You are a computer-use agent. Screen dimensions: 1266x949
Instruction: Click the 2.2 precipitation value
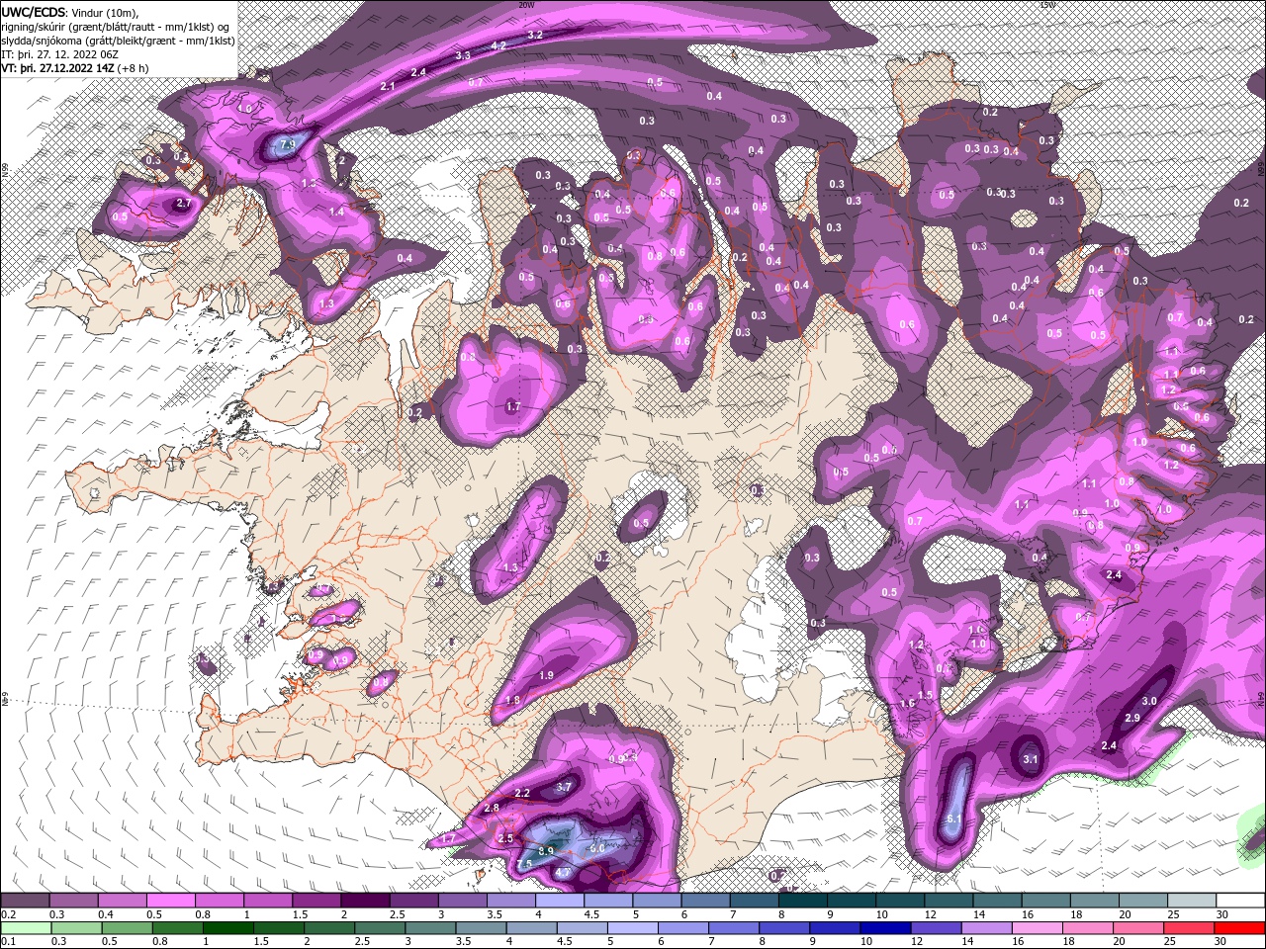click(x=523, y=793)
